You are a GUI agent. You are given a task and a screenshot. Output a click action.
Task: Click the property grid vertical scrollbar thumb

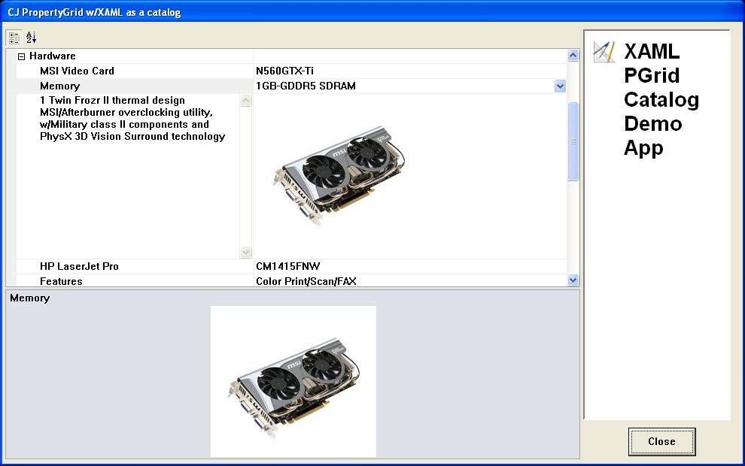(573, 141)
